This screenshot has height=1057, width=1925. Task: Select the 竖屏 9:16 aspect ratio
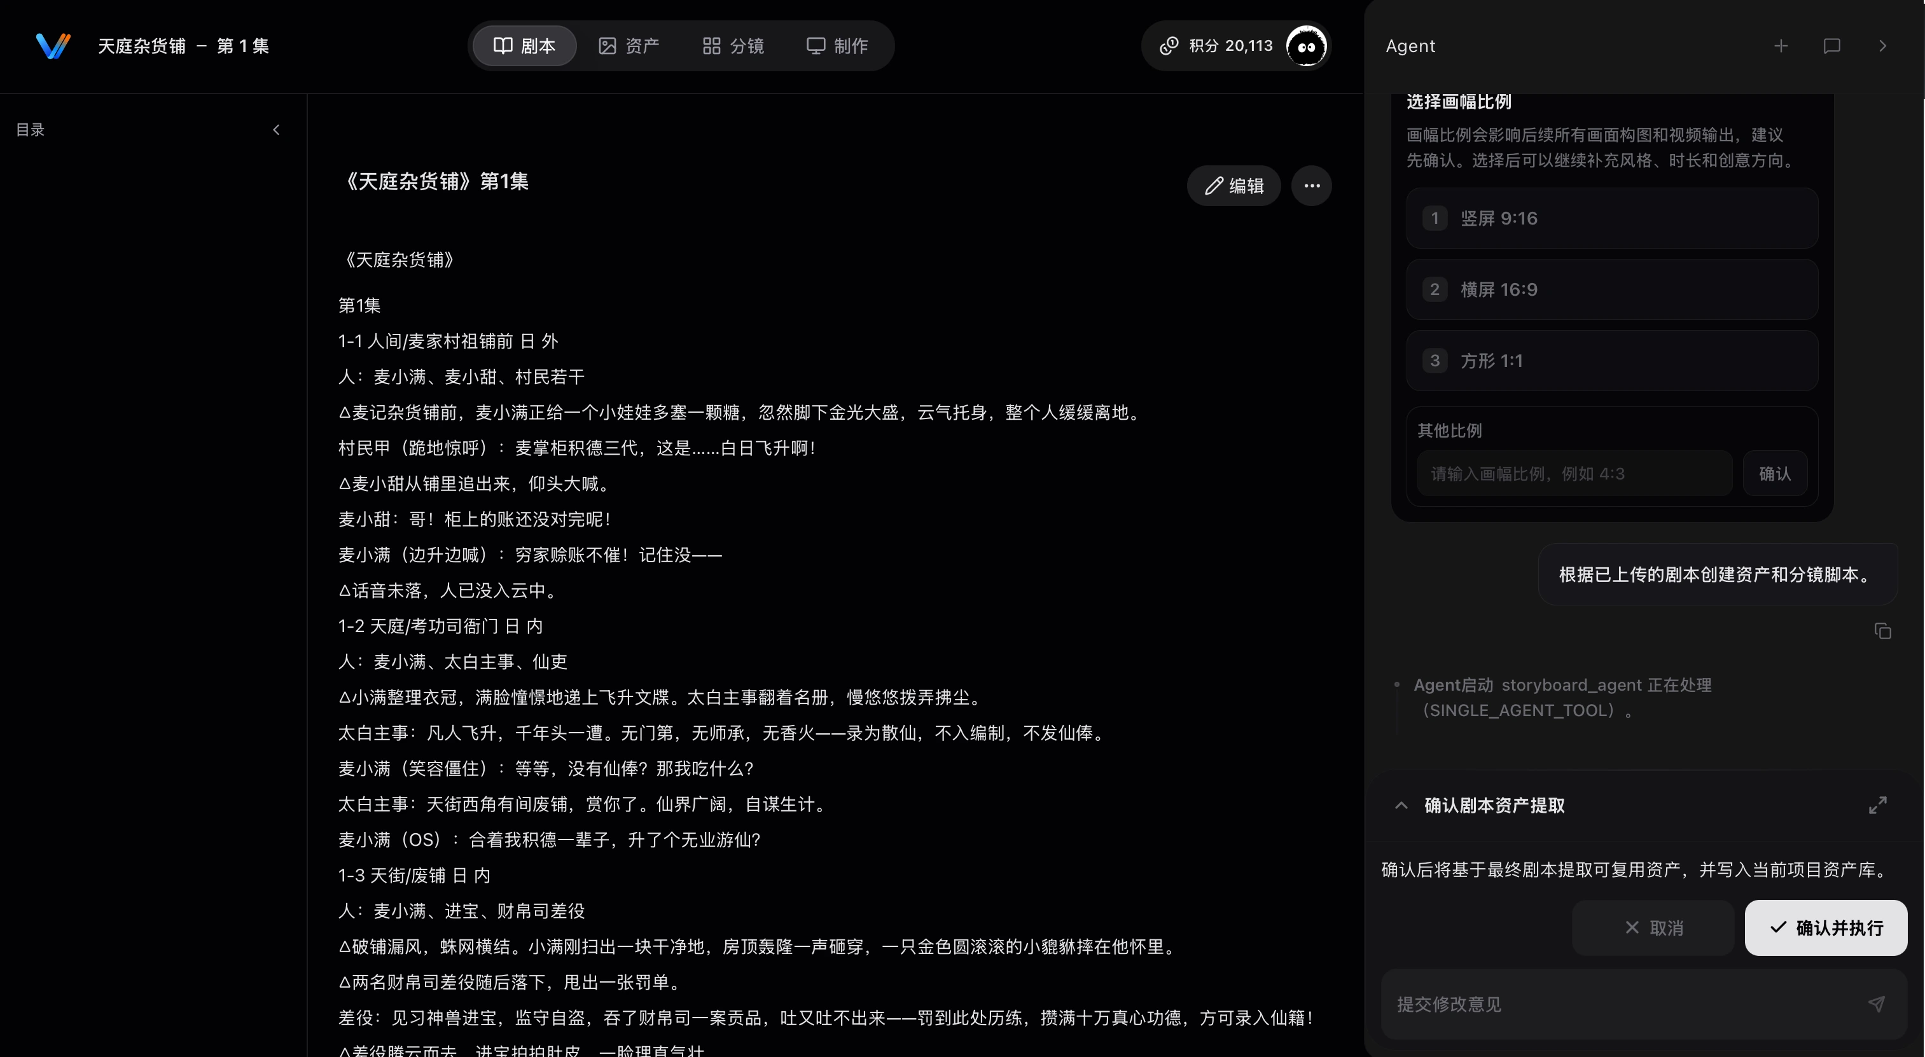1612,218
